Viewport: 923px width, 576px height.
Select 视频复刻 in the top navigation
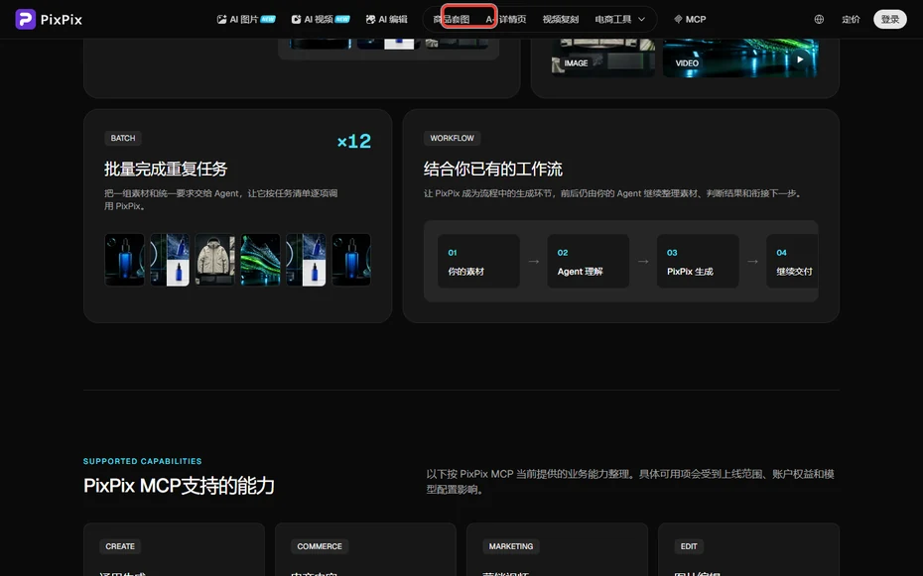[x=561, y=20]
